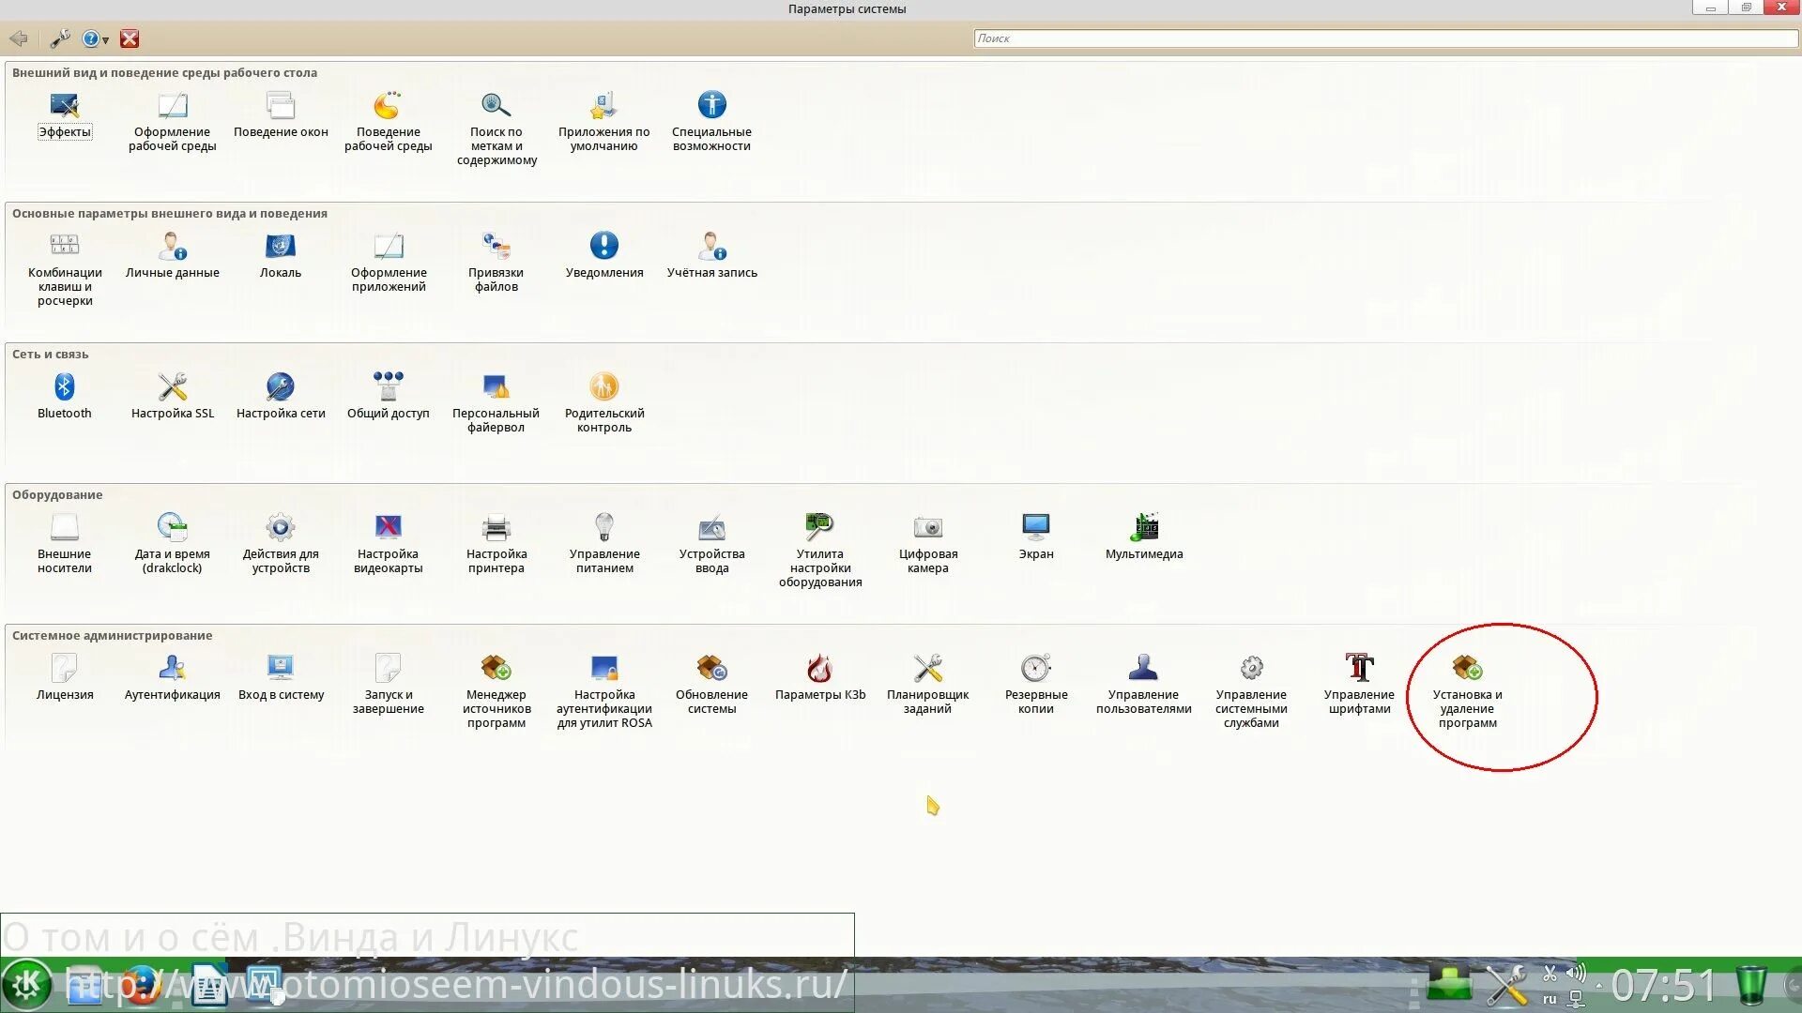1802x1013 pixels.
Task: Click the ru keyboard layout indicator
Action: [1550, 999]
